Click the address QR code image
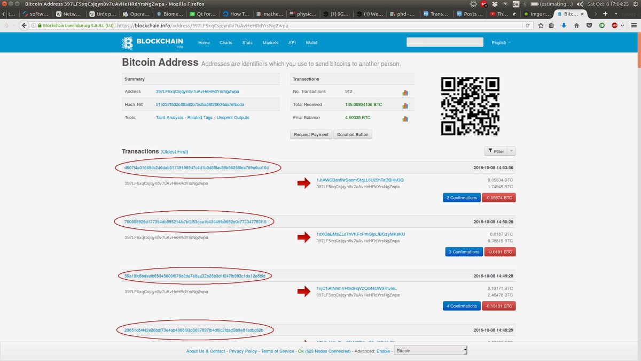 click(470, 106)
